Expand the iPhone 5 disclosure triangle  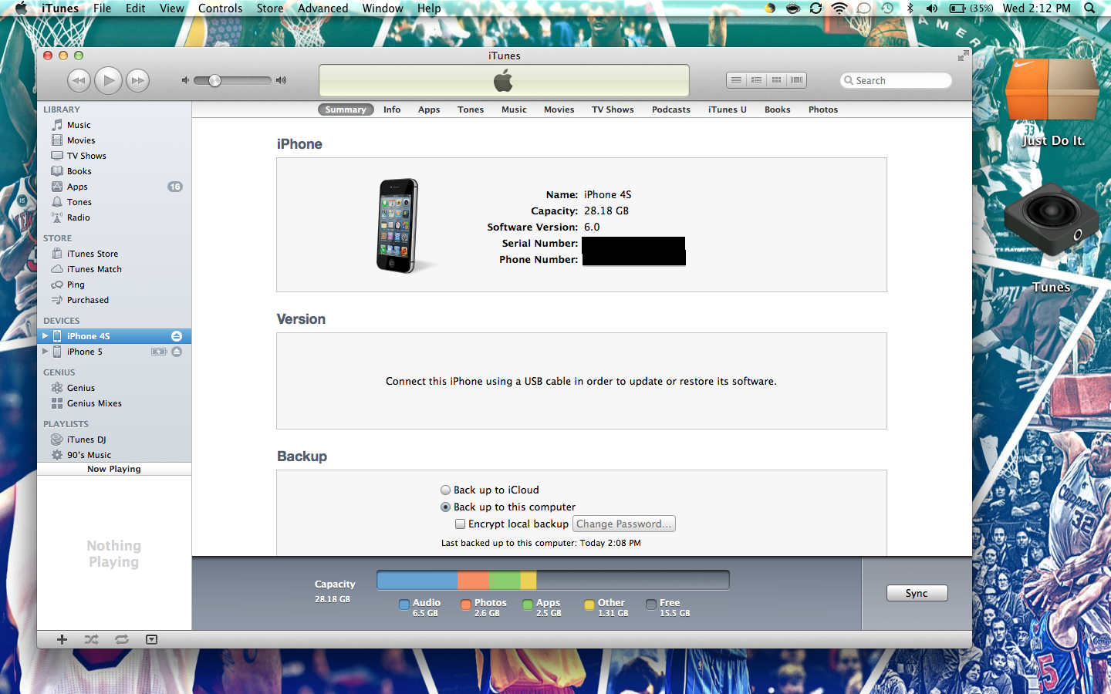point(45,352)
